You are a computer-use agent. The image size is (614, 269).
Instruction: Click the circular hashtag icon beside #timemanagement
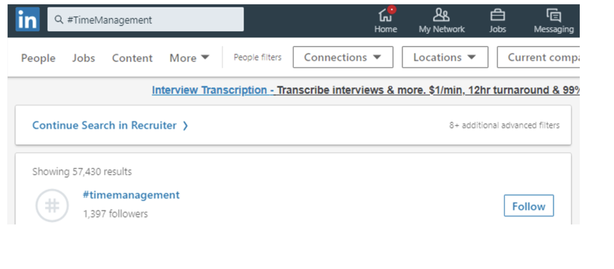[52, 205]
